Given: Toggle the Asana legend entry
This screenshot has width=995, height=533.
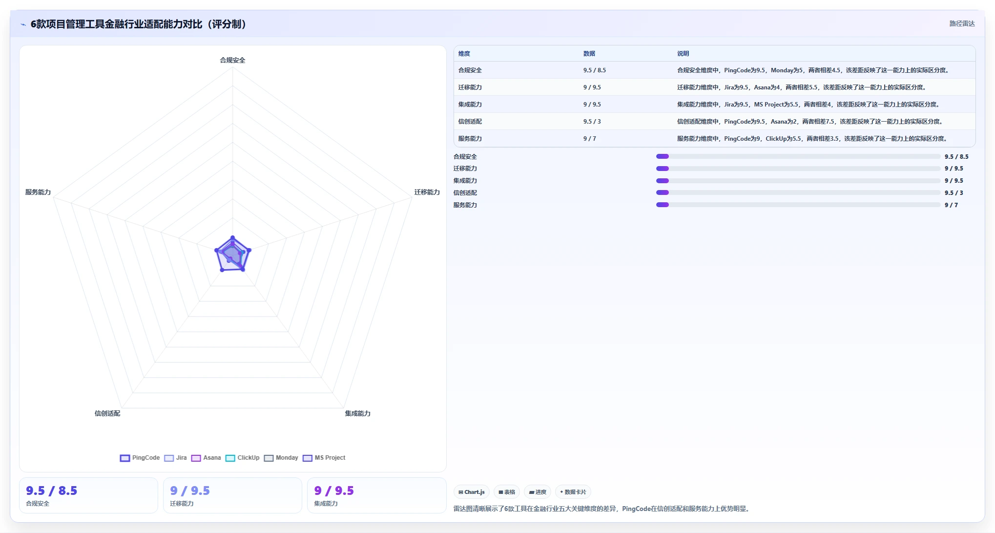Looking at the screenshot, I should coord(206,458).
